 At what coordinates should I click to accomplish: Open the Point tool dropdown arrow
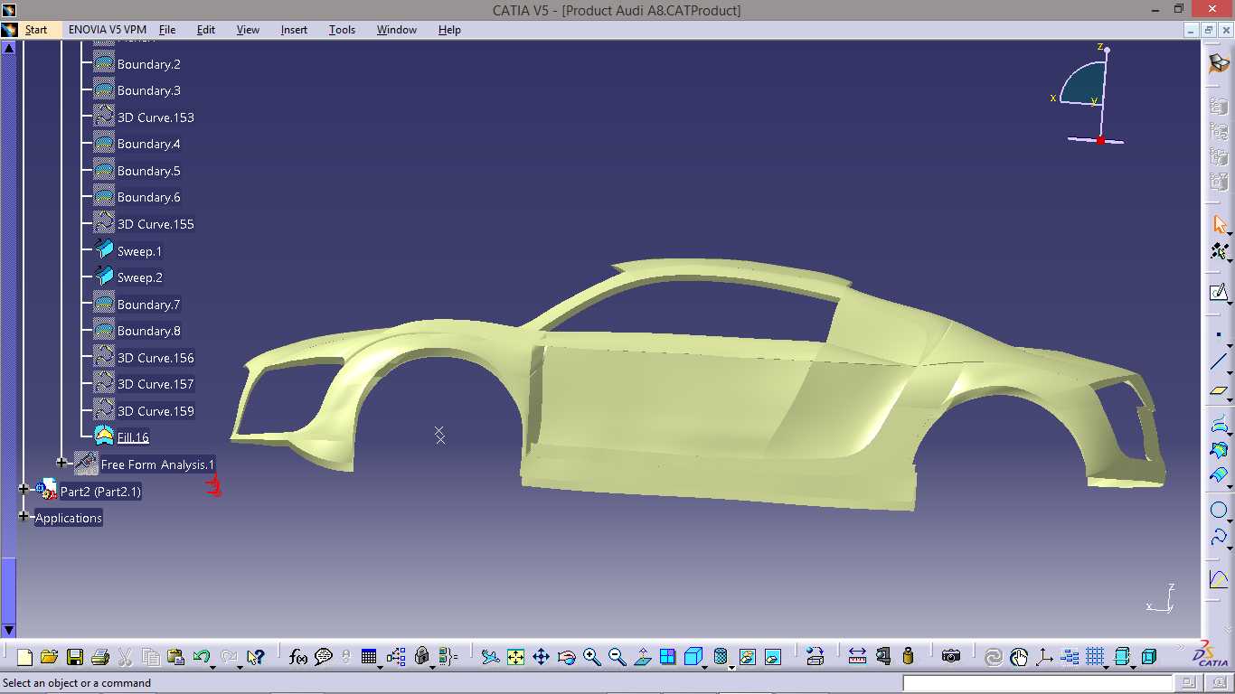1230,346
